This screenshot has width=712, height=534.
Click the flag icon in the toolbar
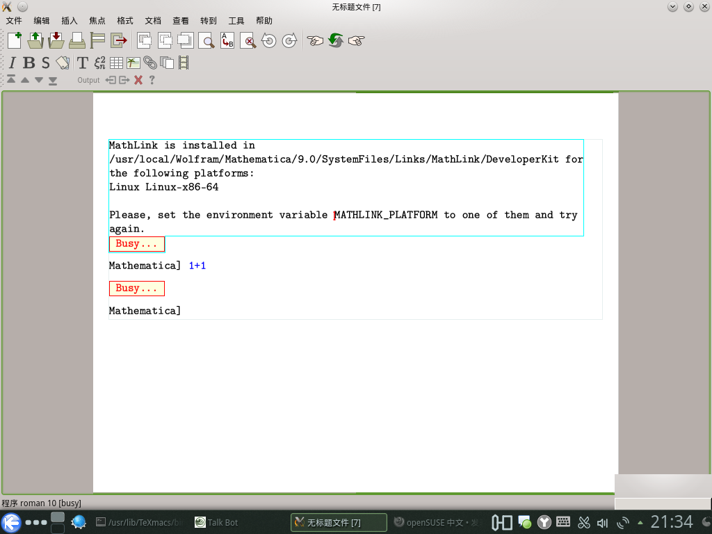coord(97,40)
